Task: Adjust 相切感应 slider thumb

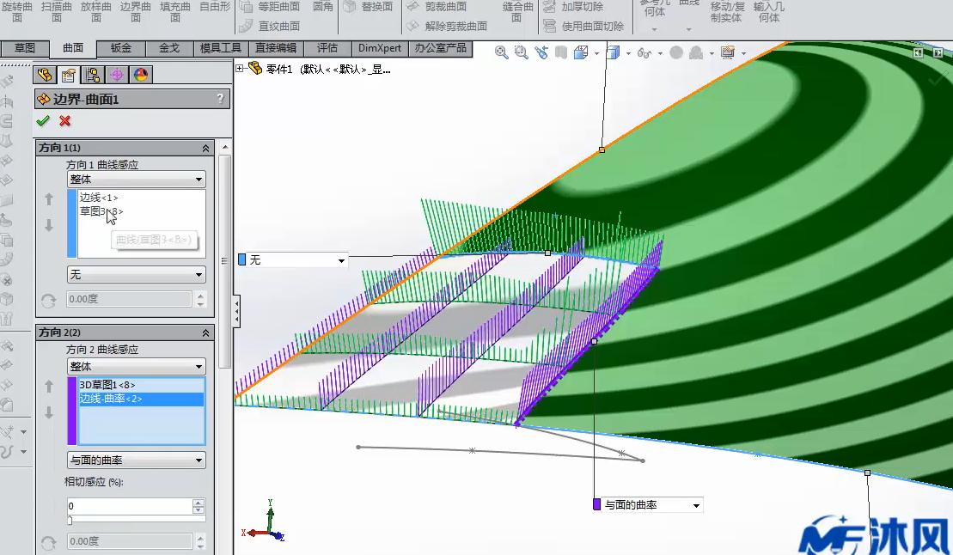Action: coord(70,521)
